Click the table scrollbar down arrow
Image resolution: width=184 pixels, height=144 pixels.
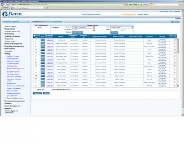pyautogui.click(x=177, y=86)
